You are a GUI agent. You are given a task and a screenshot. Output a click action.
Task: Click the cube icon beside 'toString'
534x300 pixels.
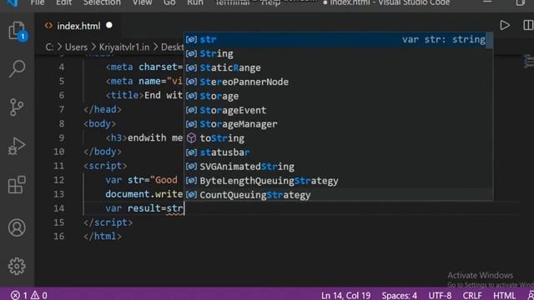point(191,138)
